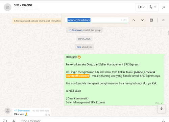
Task: Open the attachment paperclip menu
Action: click(14, 121)
